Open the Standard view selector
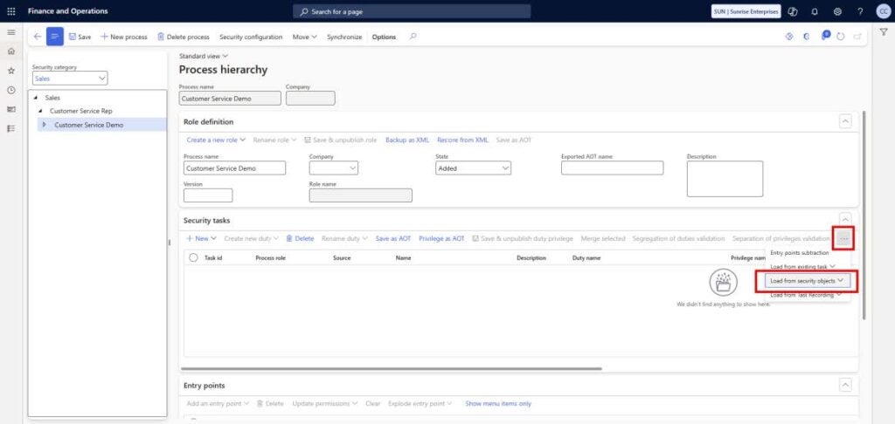The width and height of the screenshot is (895, 424). click(203, 56)
